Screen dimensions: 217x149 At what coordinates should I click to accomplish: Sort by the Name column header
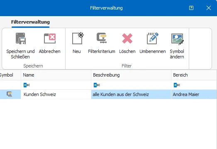click(x=56, y=75)
